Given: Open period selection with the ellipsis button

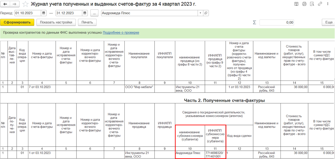Looking at the screenshot, I should tap(94, 13).
